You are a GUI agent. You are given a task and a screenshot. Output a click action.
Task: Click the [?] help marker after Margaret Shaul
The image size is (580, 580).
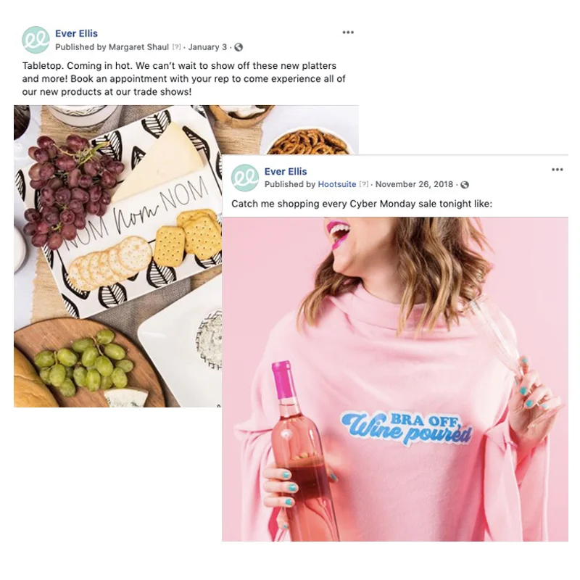pyautogui.click(x=177, y=47)
